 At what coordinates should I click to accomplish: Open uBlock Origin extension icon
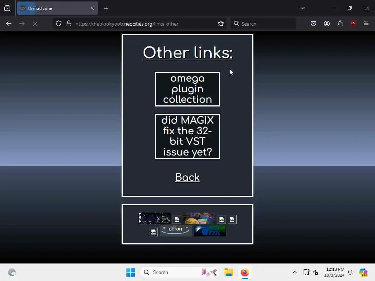(353, 23)
